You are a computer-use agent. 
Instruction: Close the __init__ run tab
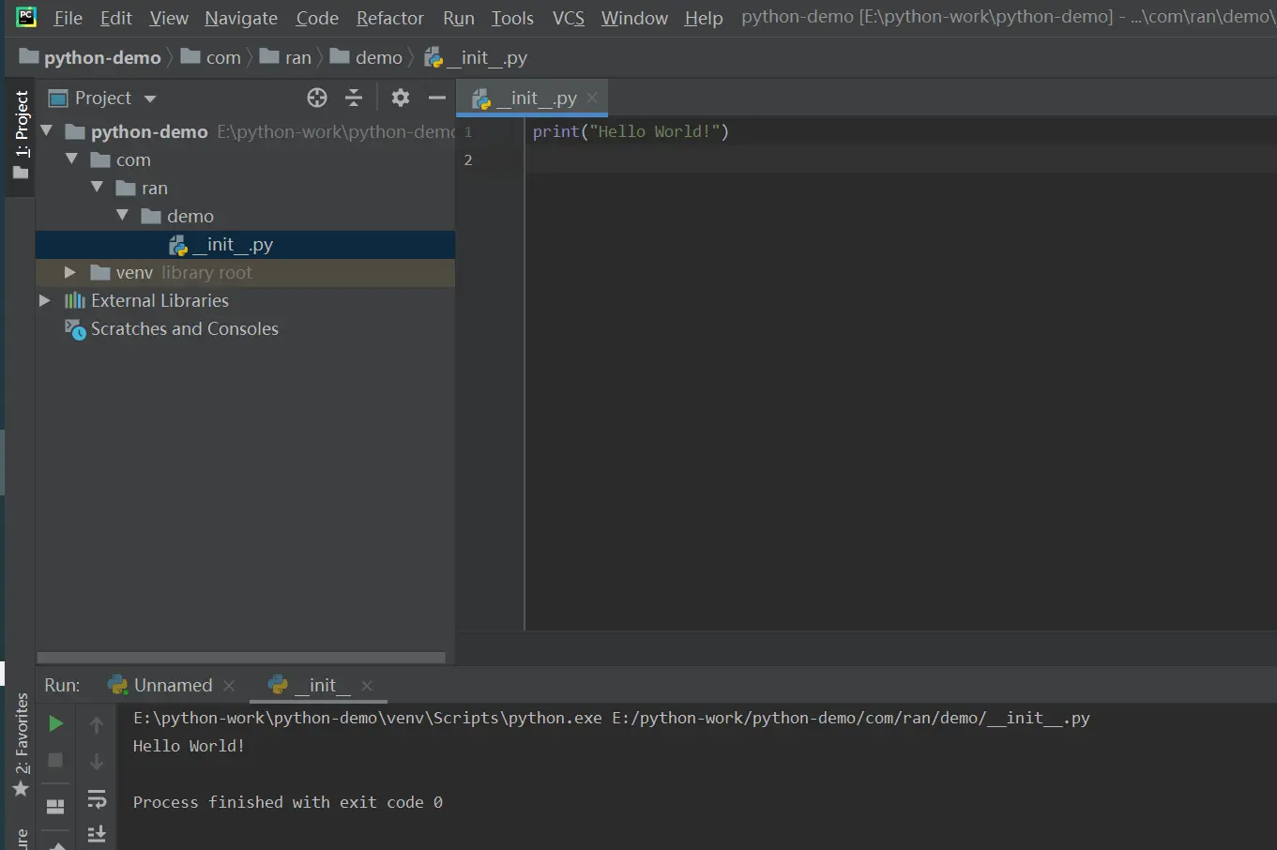[x=367, y=686]
